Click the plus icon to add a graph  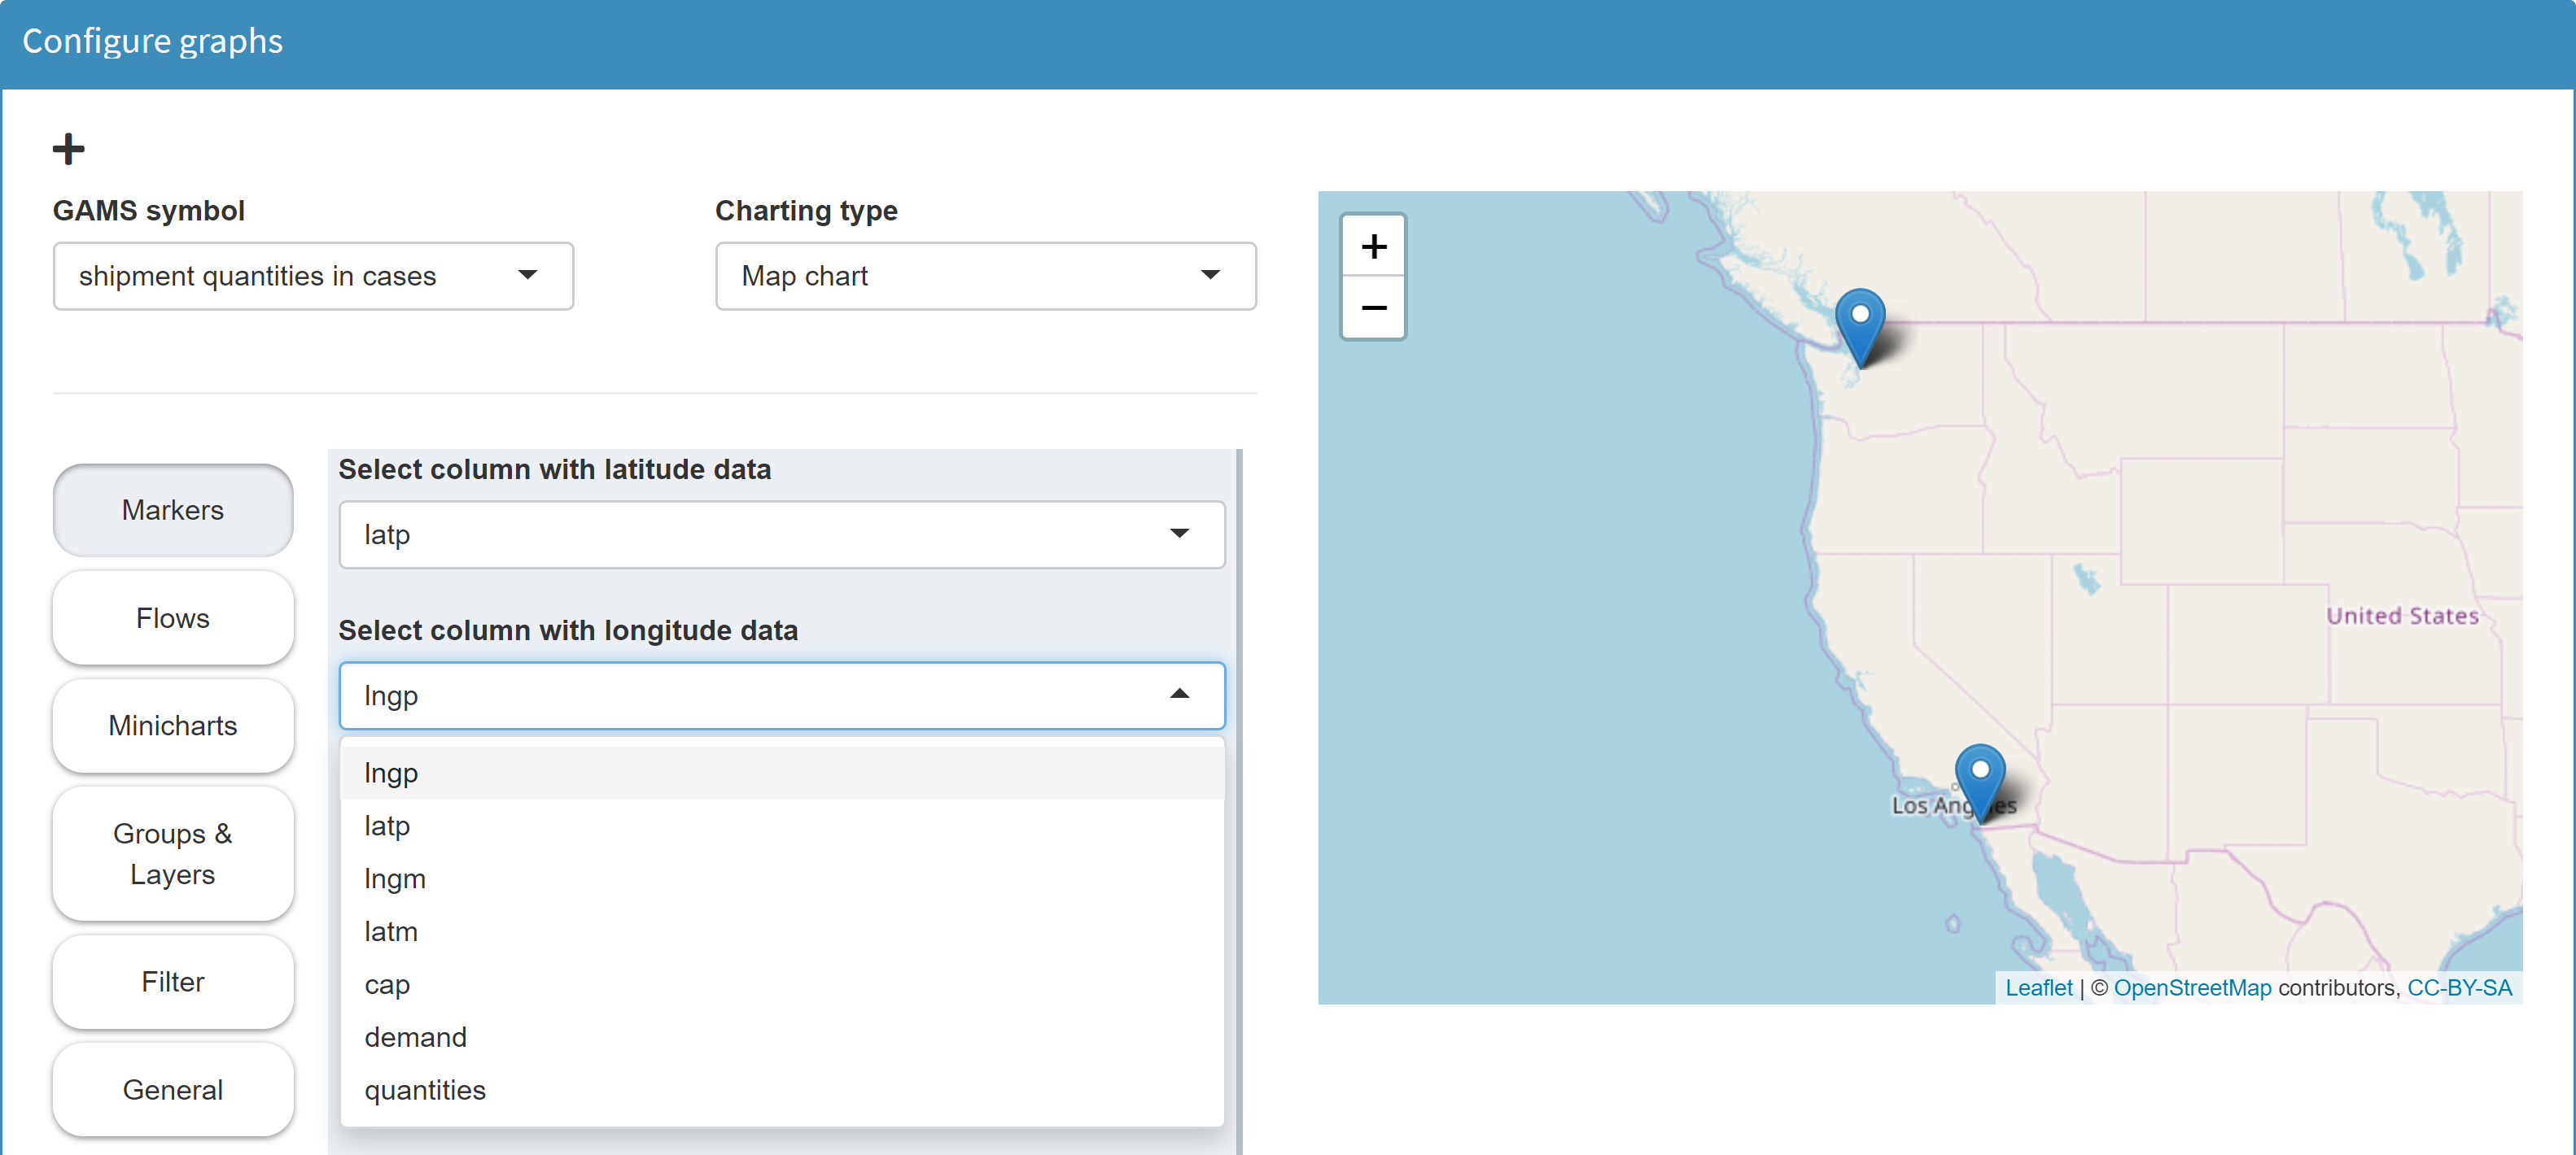tap(68, 148)
